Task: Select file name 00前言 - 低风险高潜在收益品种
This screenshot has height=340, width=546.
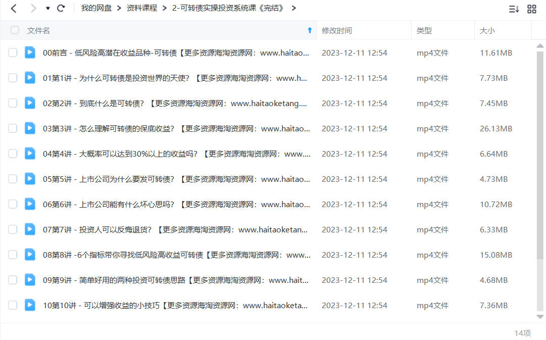Action: click(x=176, y=53)
